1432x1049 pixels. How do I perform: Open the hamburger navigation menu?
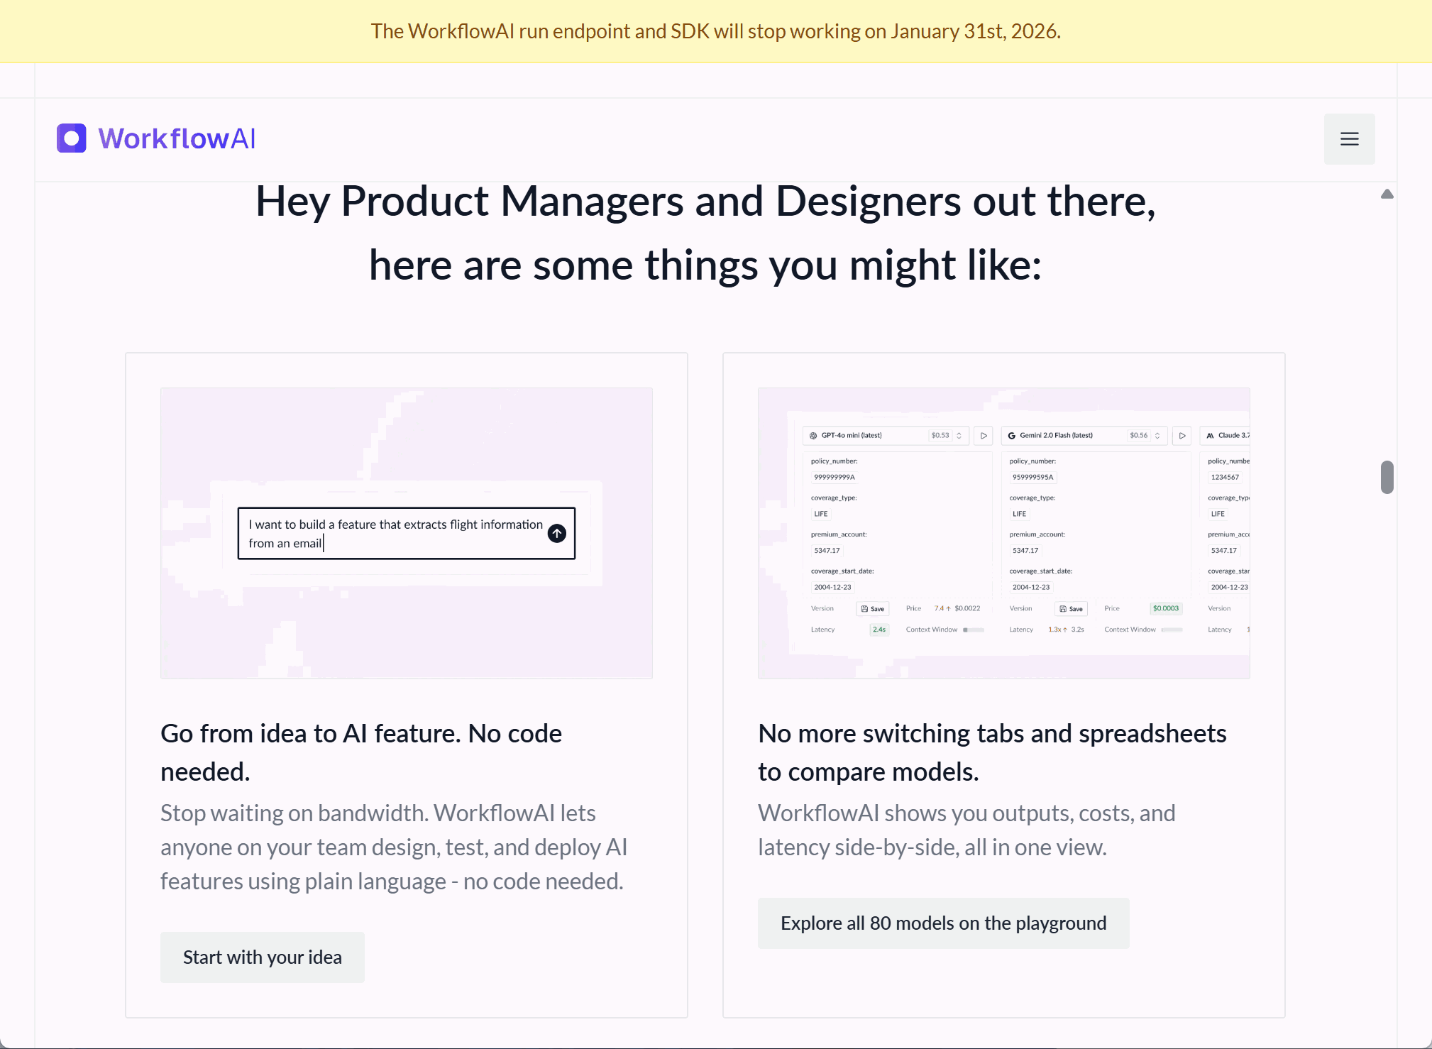point(1349,139)
